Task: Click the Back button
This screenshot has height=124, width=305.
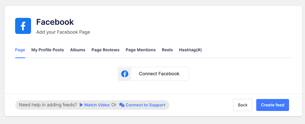Action: point(243,105)
